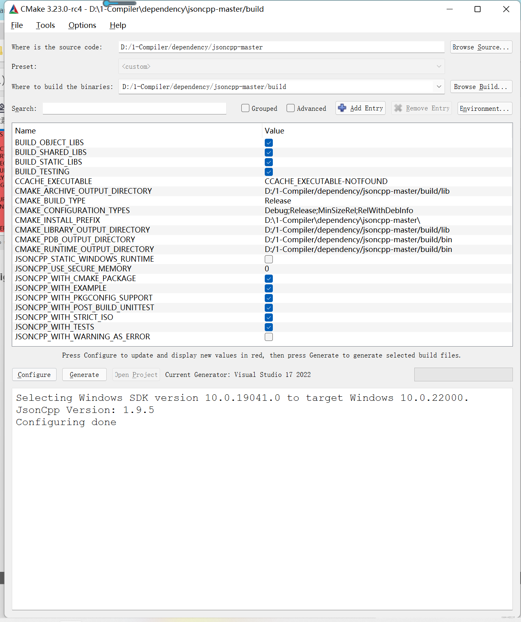This screenshot has height=622, width=521.
Task: Click the CMAKE_PDB_OUTPUT_DIRECTORY path value
Action: point(359,239)
